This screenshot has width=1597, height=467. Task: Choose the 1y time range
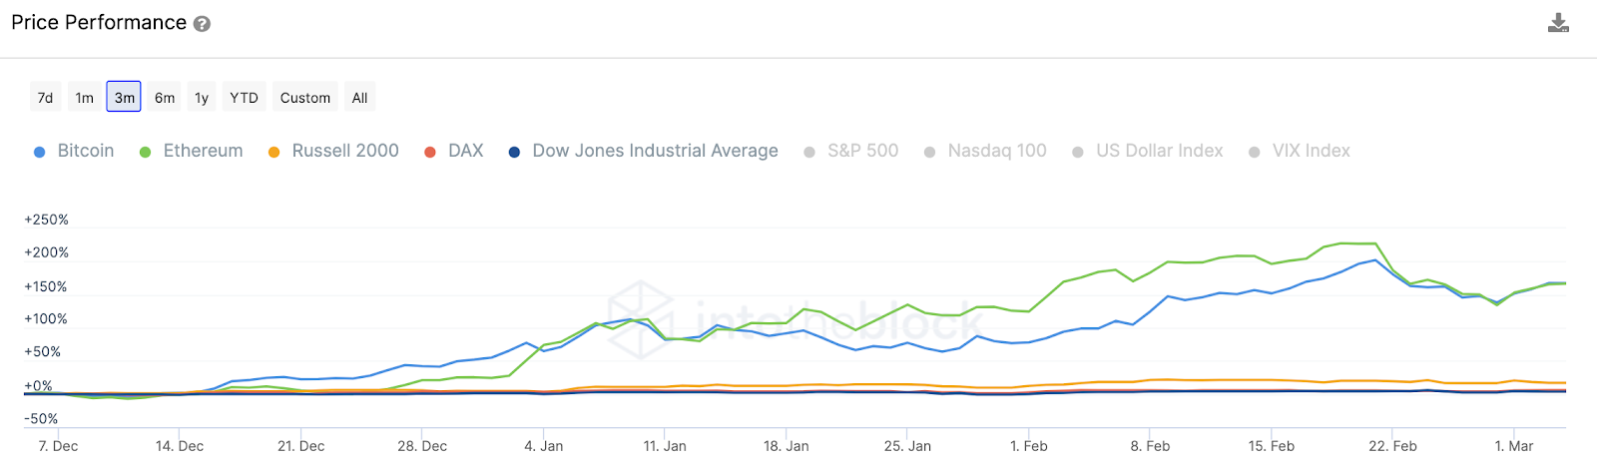(x=202, y=97)
